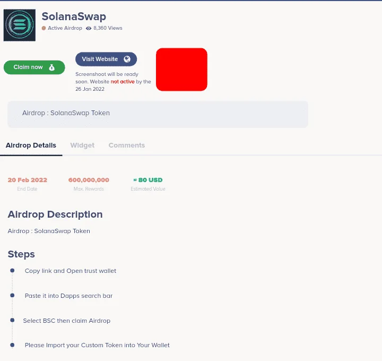Click the 80 USD estimated value
Screen dimensions: 382x361
[x=148, y=180]
